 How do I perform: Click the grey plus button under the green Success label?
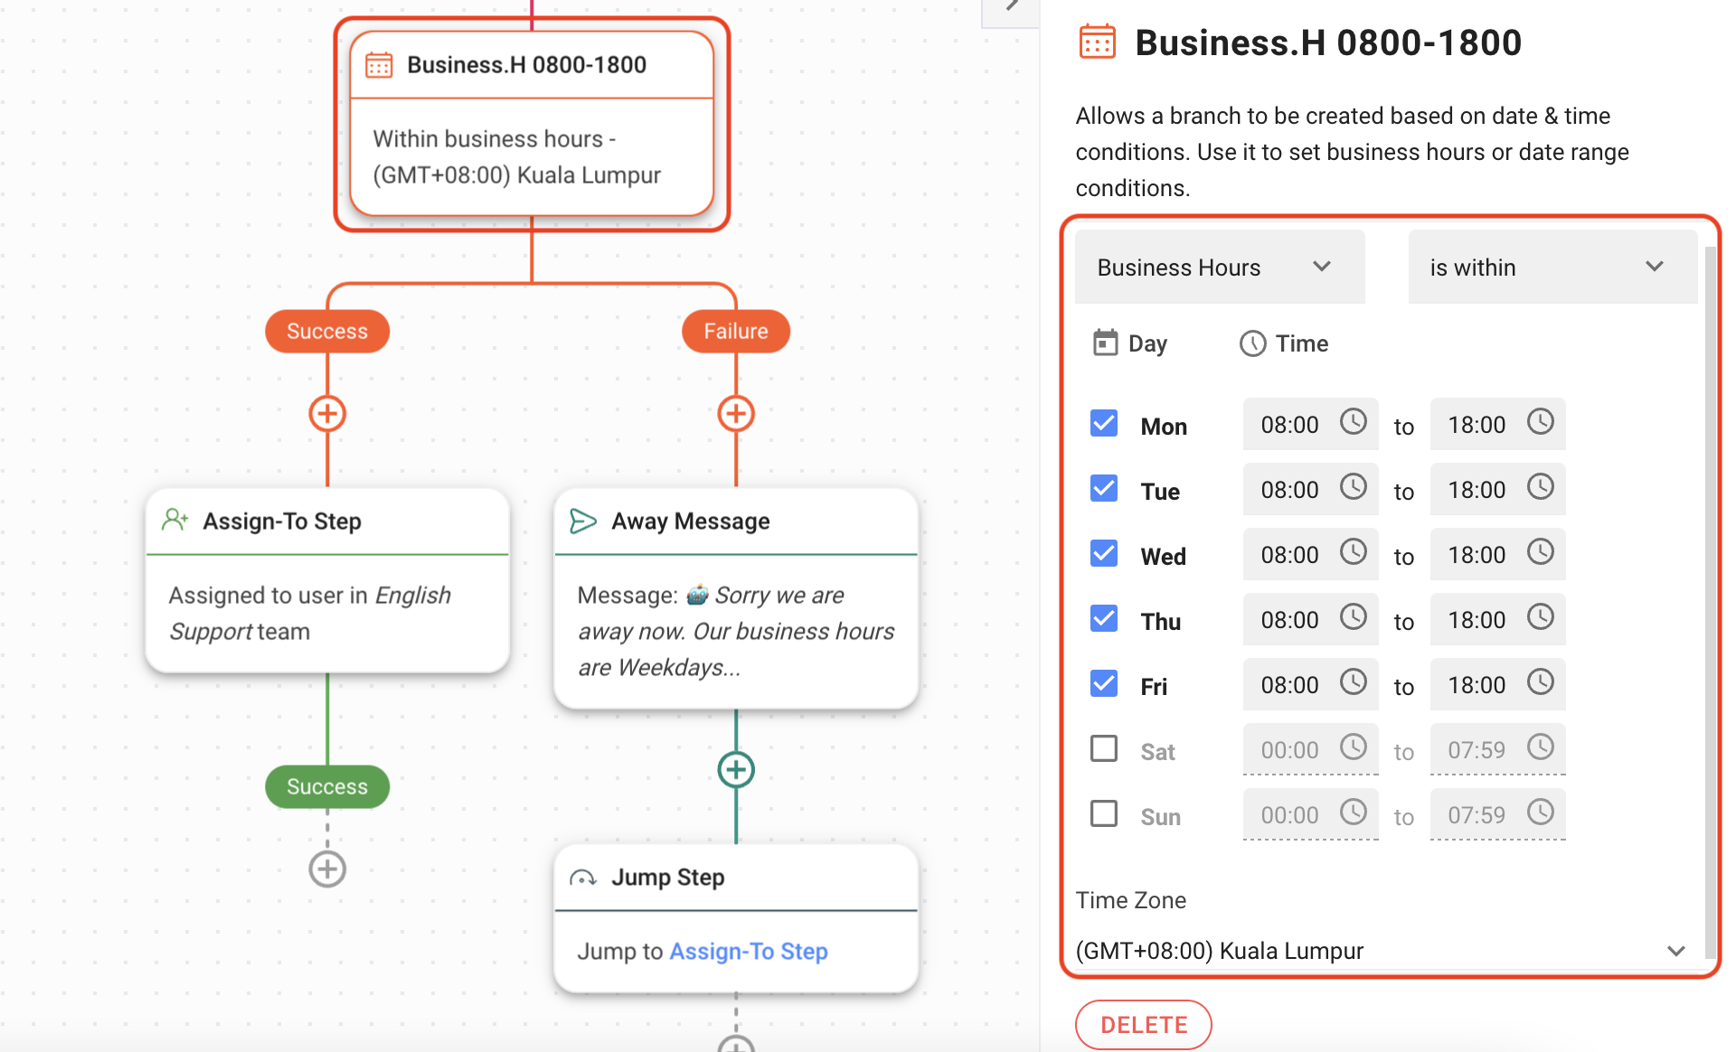coord(327,869)
